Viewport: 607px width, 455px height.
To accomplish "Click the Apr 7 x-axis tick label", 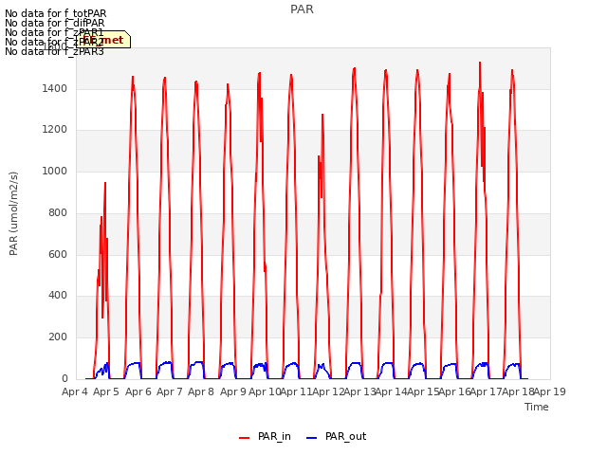I will (170, 391).
